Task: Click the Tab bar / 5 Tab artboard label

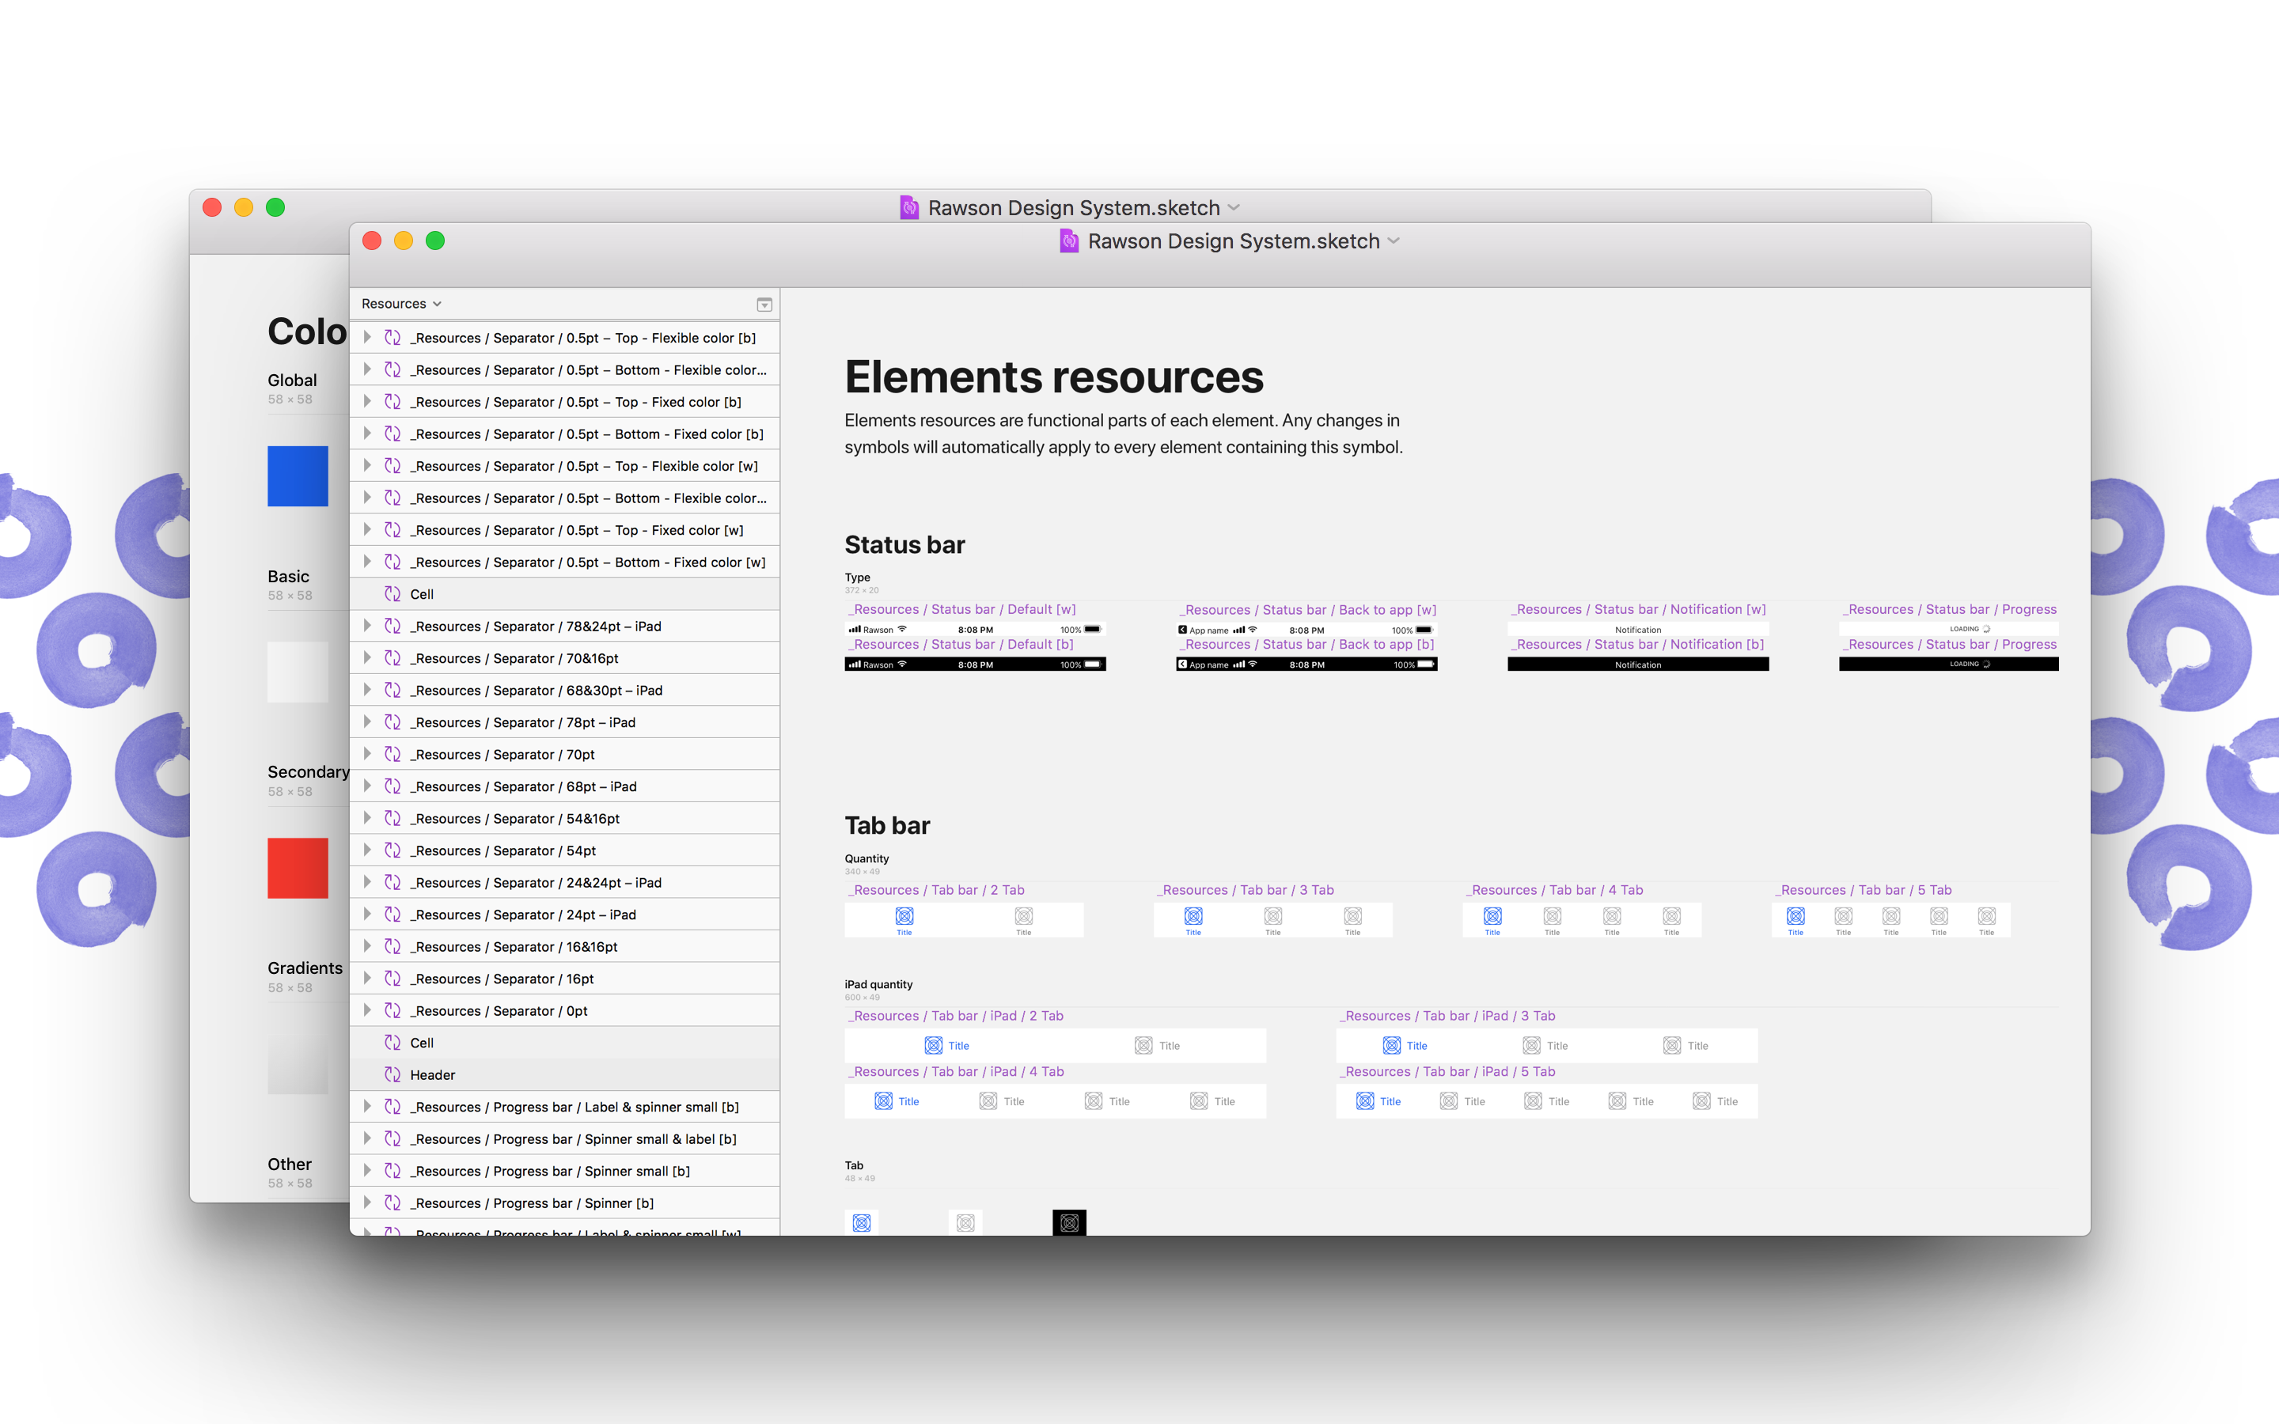Action: (x=1864, y=890)
